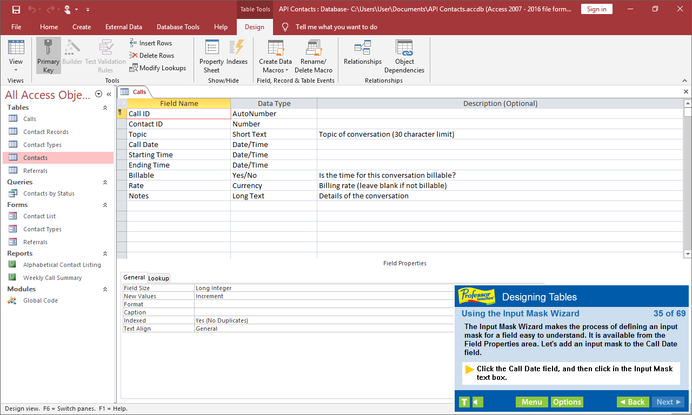Screen dimensions: 692x415
Task: Collapse the Forms group chevron
Action: [105, 204]
